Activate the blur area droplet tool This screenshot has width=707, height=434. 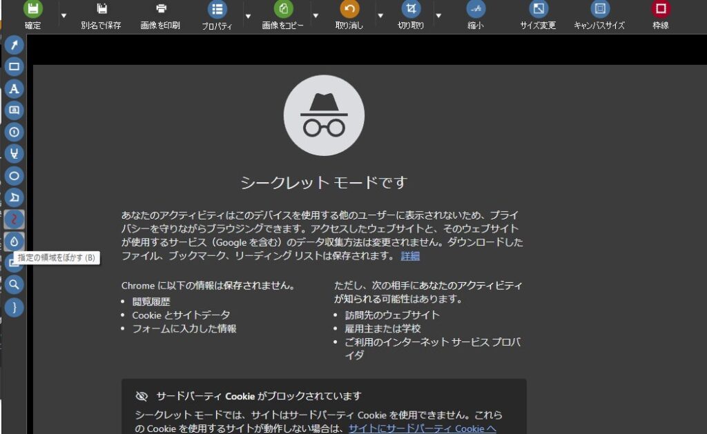coord(14,241)
